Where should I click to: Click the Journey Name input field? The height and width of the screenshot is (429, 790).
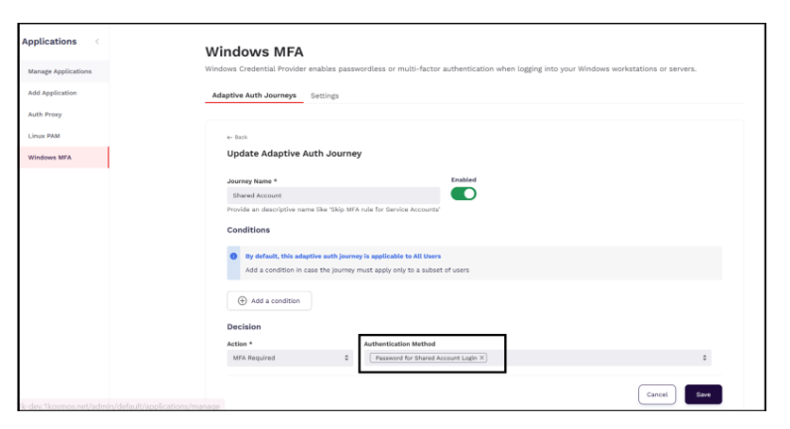[332, 196]
